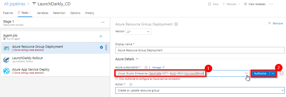Expand the Azure subscription dropdown arrow

(246, 73)
